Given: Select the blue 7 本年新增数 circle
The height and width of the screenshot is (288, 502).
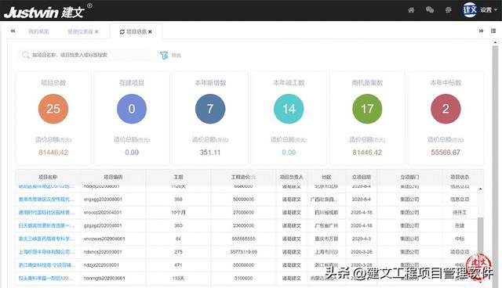Looking at the screenshot, I should [x=210, y=109].
